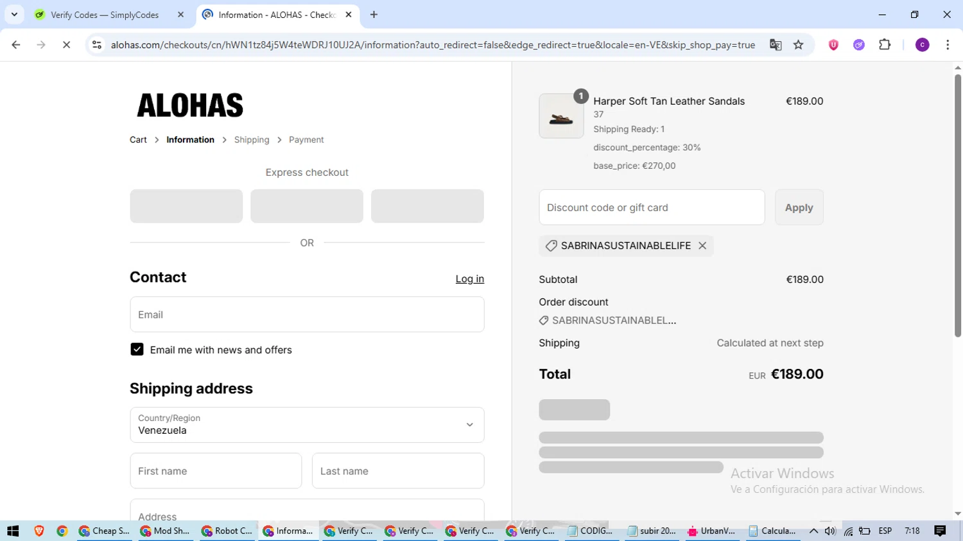
Task: Click the volume speaker tray icon
Action: (830, 531)
